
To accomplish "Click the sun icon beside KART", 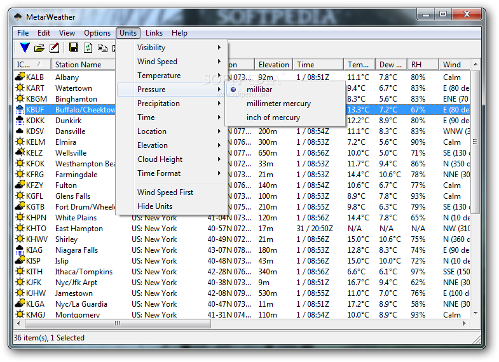I will click(x=20, y=88).
